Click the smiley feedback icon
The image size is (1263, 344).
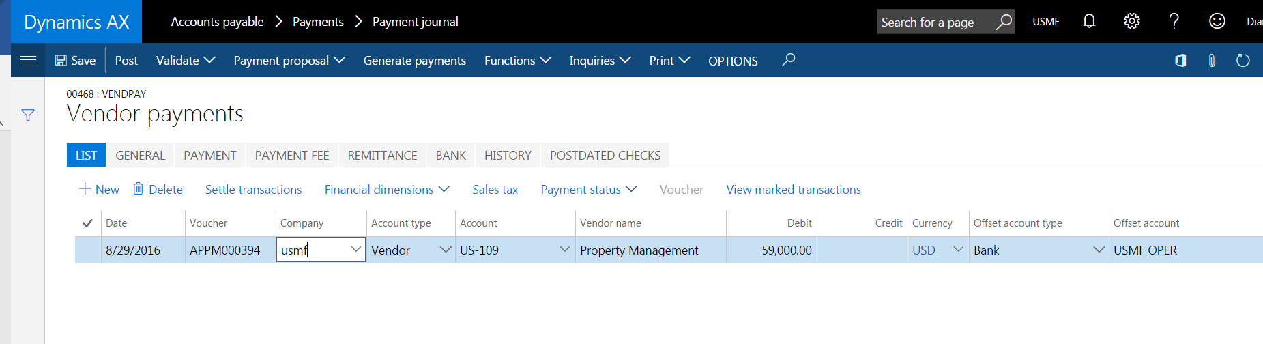pos(1217,22)
